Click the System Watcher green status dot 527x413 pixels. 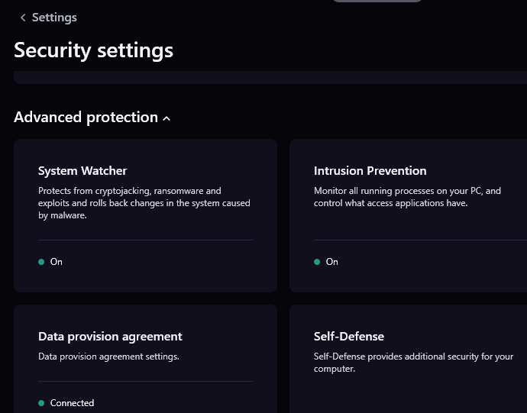click(x=41, y=262)
